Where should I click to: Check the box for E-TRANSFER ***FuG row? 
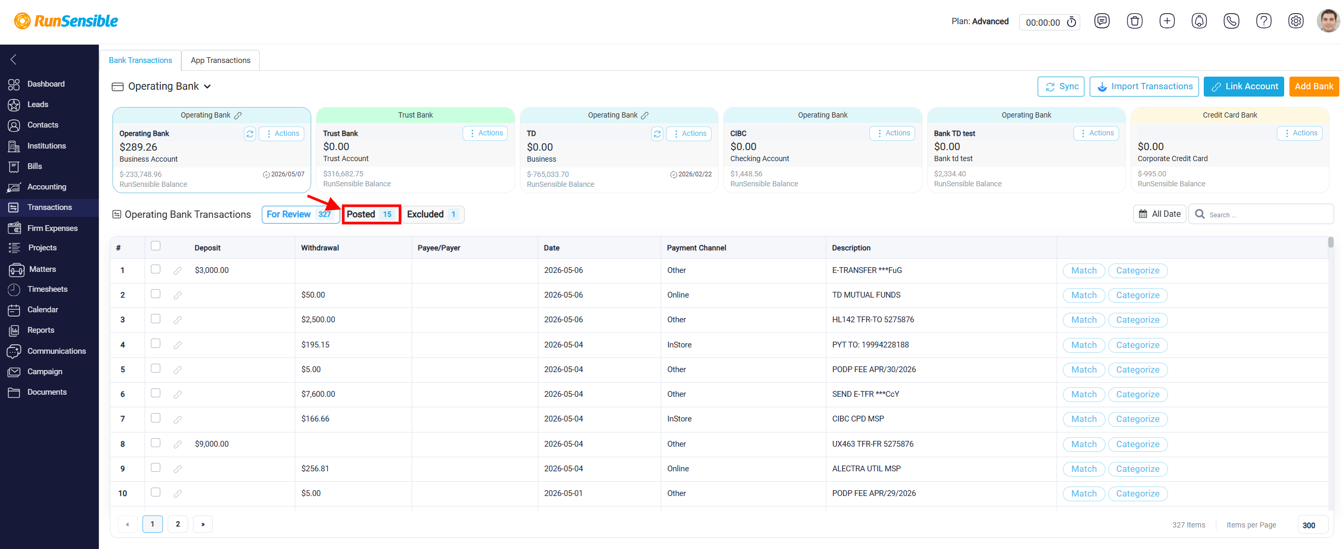(156, 269)
